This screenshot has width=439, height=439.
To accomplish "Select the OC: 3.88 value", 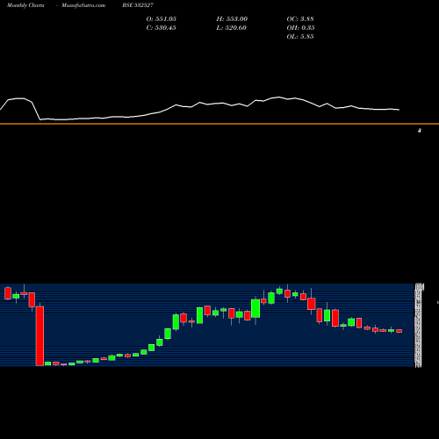I will (300, 19).
